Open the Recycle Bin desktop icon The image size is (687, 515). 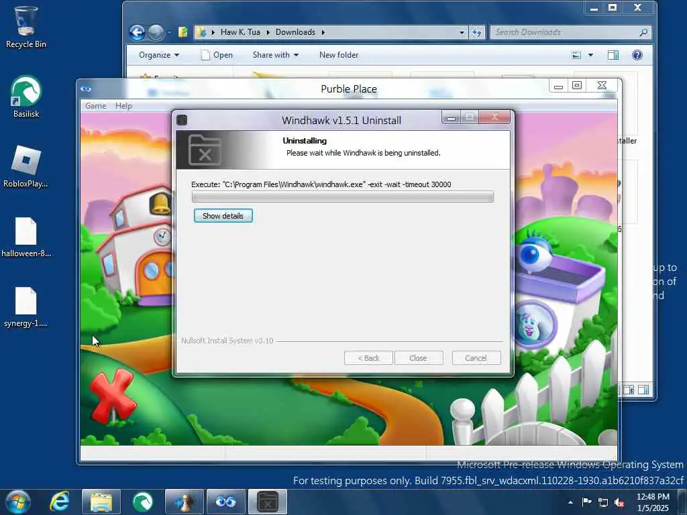26,27
